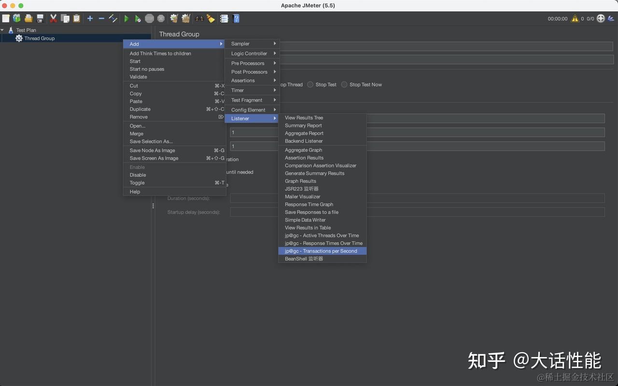Click the Expand All plus icon

click(x=90, y=18)
